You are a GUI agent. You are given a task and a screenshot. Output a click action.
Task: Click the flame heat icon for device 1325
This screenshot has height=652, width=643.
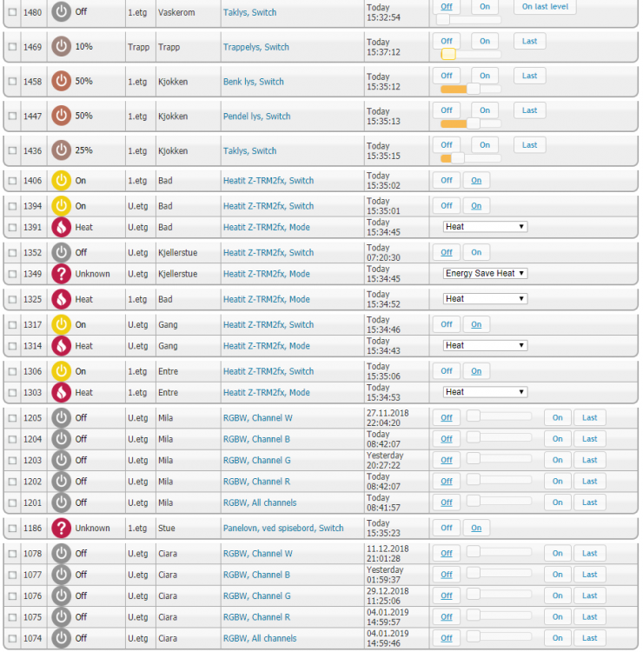pos(61,299)
